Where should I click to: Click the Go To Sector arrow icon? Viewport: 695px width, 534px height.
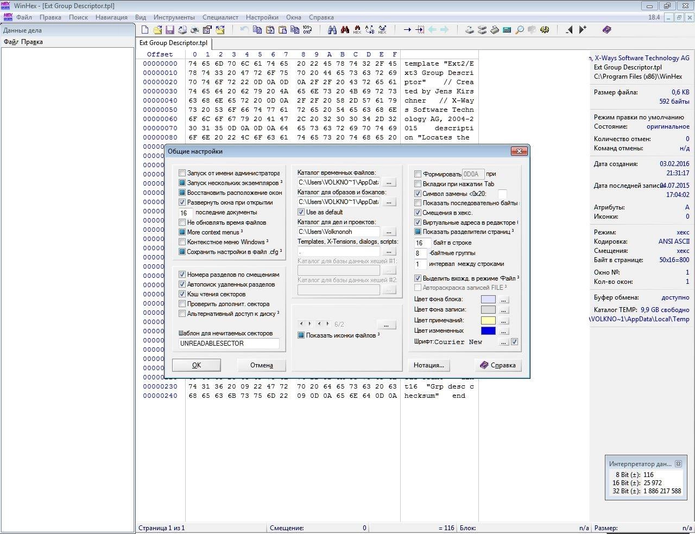tap(420, 30)
